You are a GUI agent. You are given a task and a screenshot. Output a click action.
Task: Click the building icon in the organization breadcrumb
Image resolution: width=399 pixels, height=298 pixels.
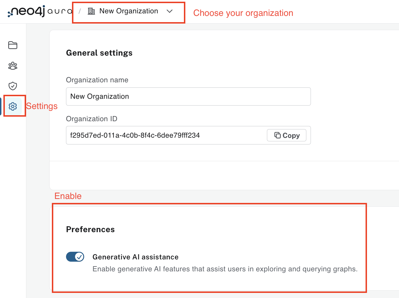[x=91, y=11]
